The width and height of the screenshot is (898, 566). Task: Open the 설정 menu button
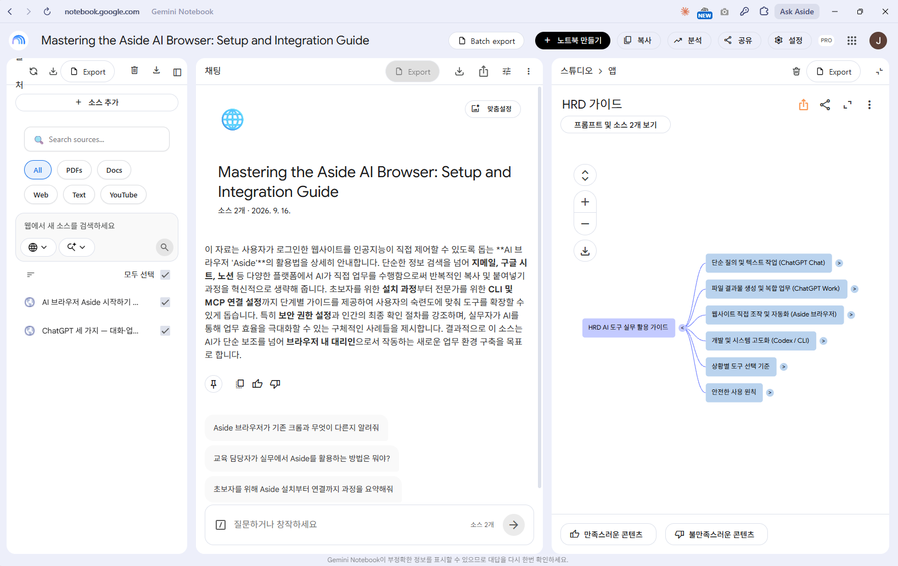click(x=789, y=41)
